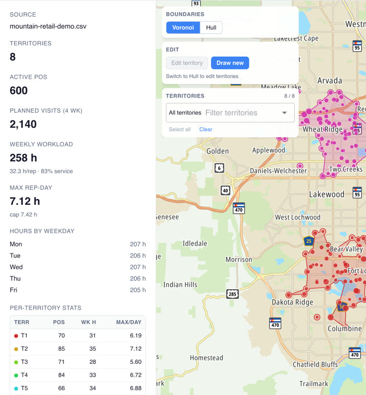Select the T1 territory row label

pos(24,336)
